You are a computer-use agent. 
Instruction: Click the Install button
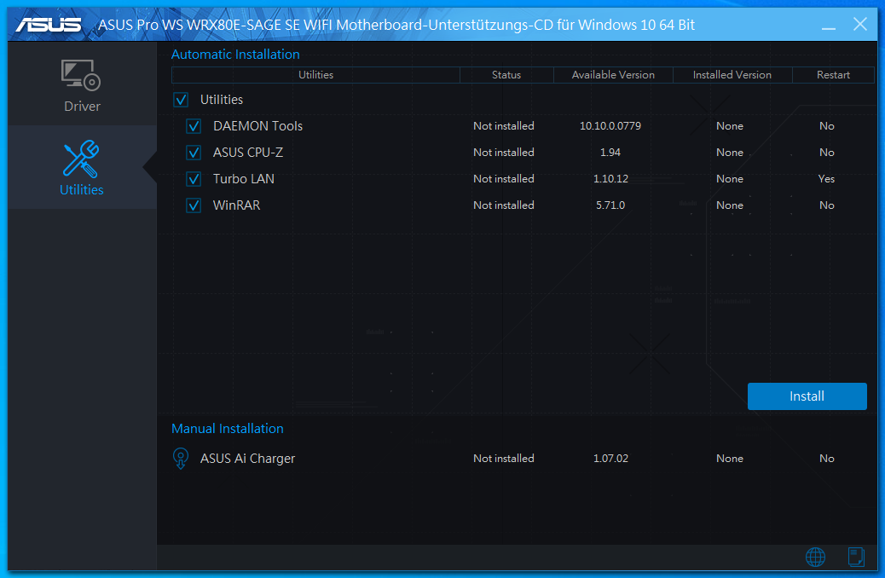click(x=807, y=396)
